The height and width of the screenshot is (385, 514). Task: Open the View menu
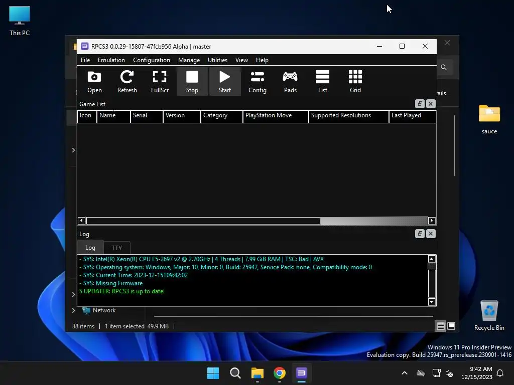click(x=241, y=60)
